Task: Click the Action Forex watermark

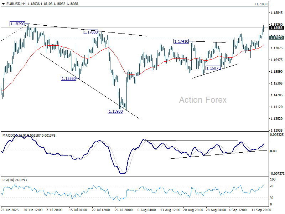Action: pos(202,100)
